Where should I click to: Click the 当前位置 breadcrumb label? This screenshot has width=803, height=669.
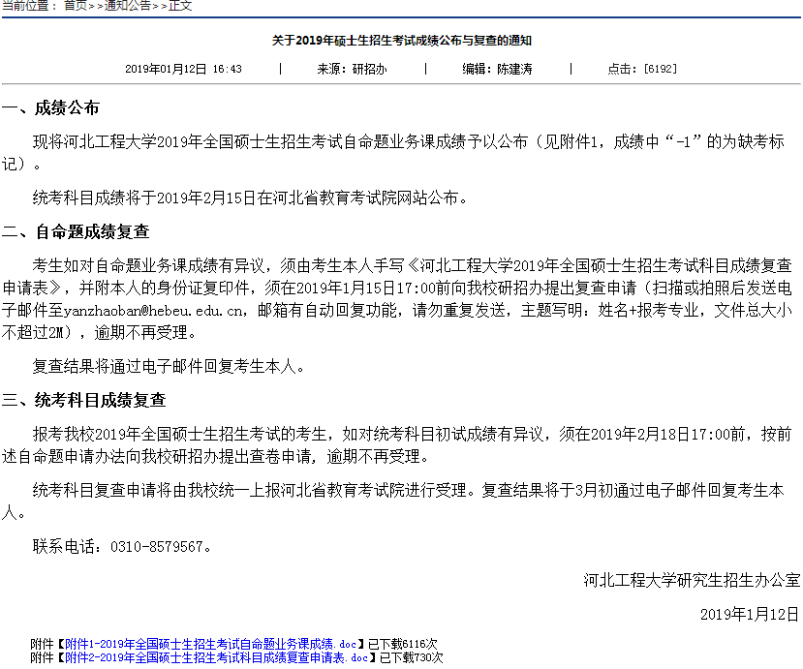tap(27, 6)
